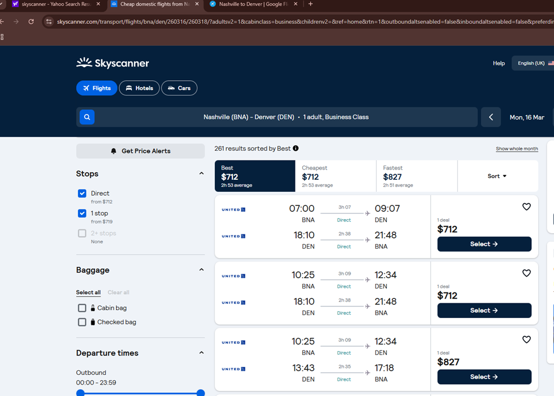
Task: Click outbound departure slider right handle
Action: [201, 393]
